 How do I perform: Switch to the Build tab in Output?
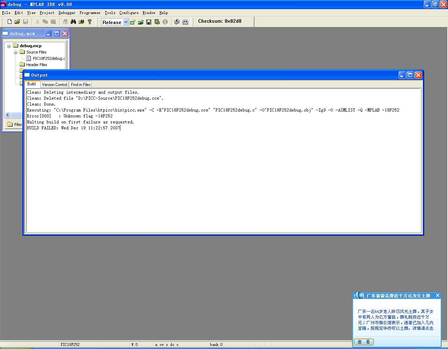pyautogui.click(x=31, y=84)
